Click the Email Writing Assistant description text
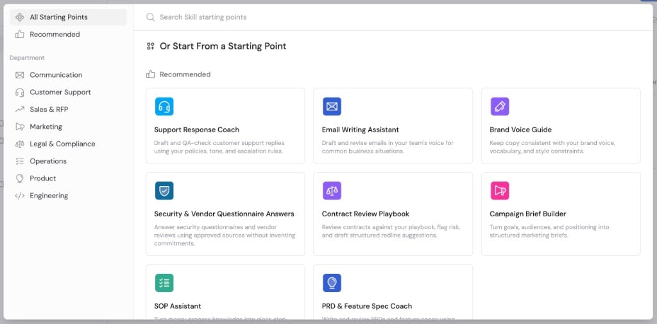Image resolution: width=657 pixels, height=324 pixels. point(388,147)
